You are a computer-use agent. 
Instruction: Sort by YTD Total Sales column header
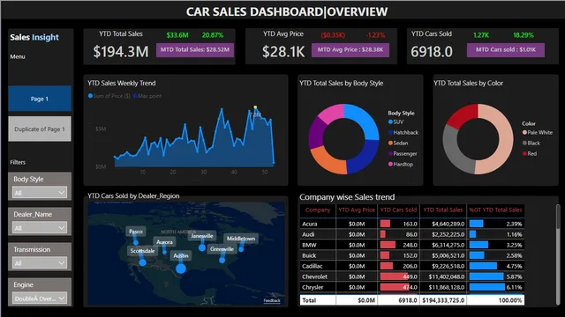click(x=443, y=210)
